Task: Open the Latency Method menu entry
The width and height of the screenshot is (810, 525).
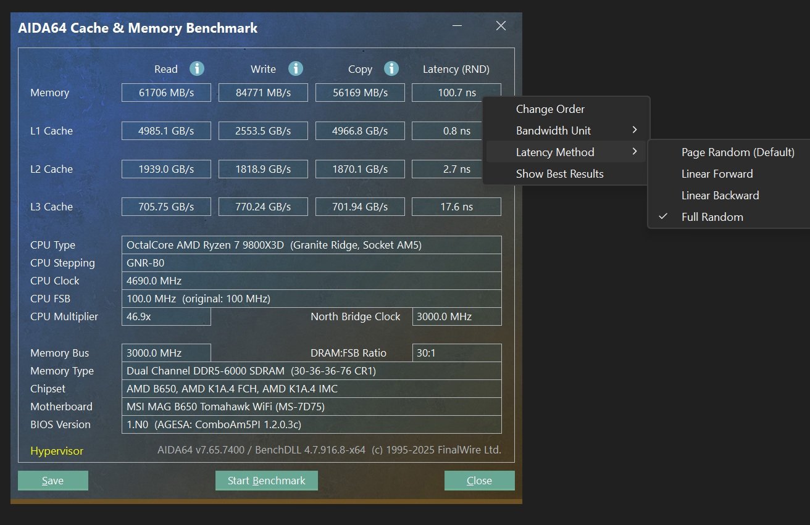Action: point(566,152)
